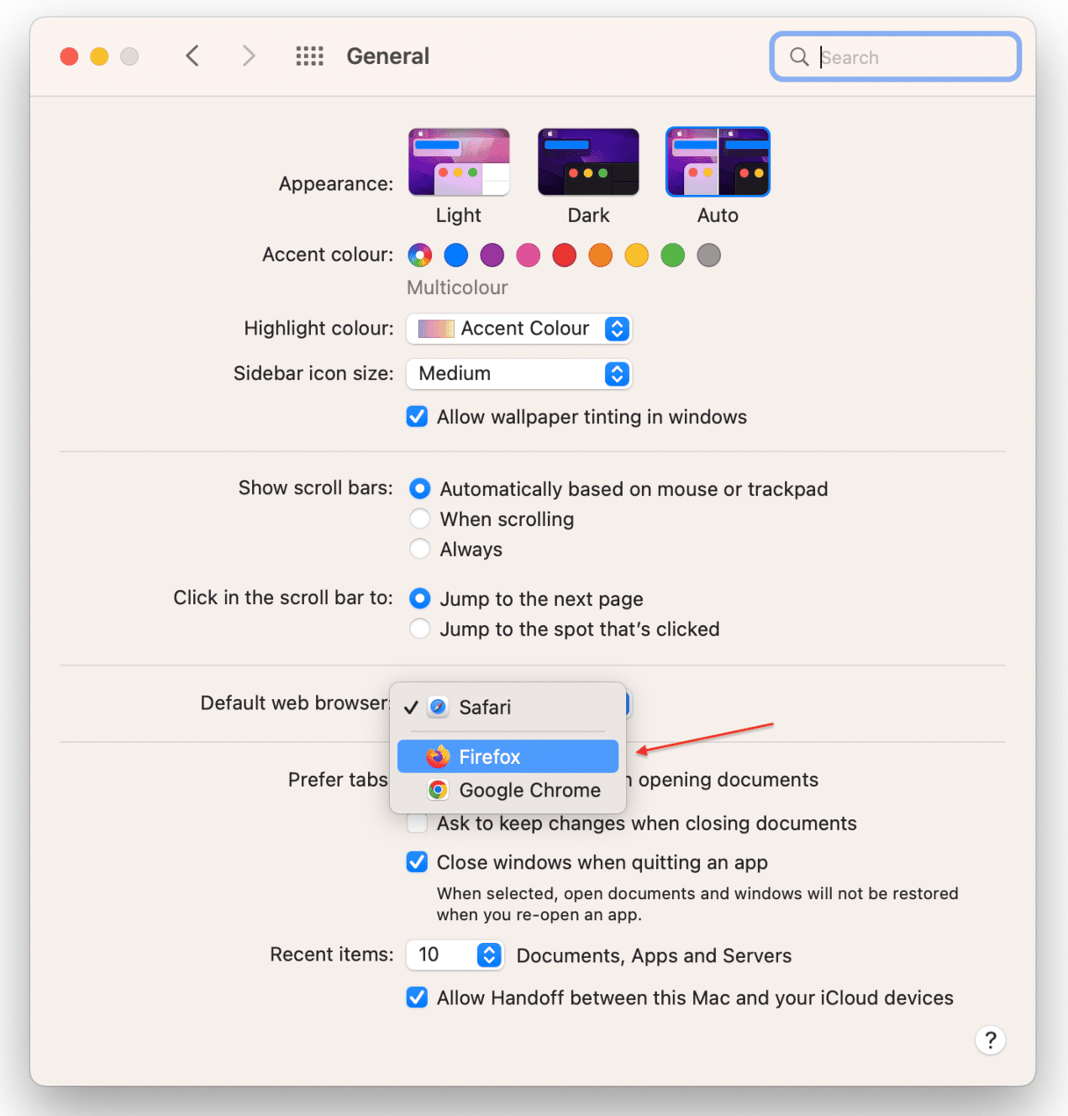Select the Always show scroll bars option
Viewport: 1068px width, 1116px height.
420,549
